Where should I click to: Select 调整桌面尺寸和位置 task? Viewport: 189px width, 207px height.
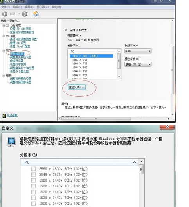[x=22, y=68]
